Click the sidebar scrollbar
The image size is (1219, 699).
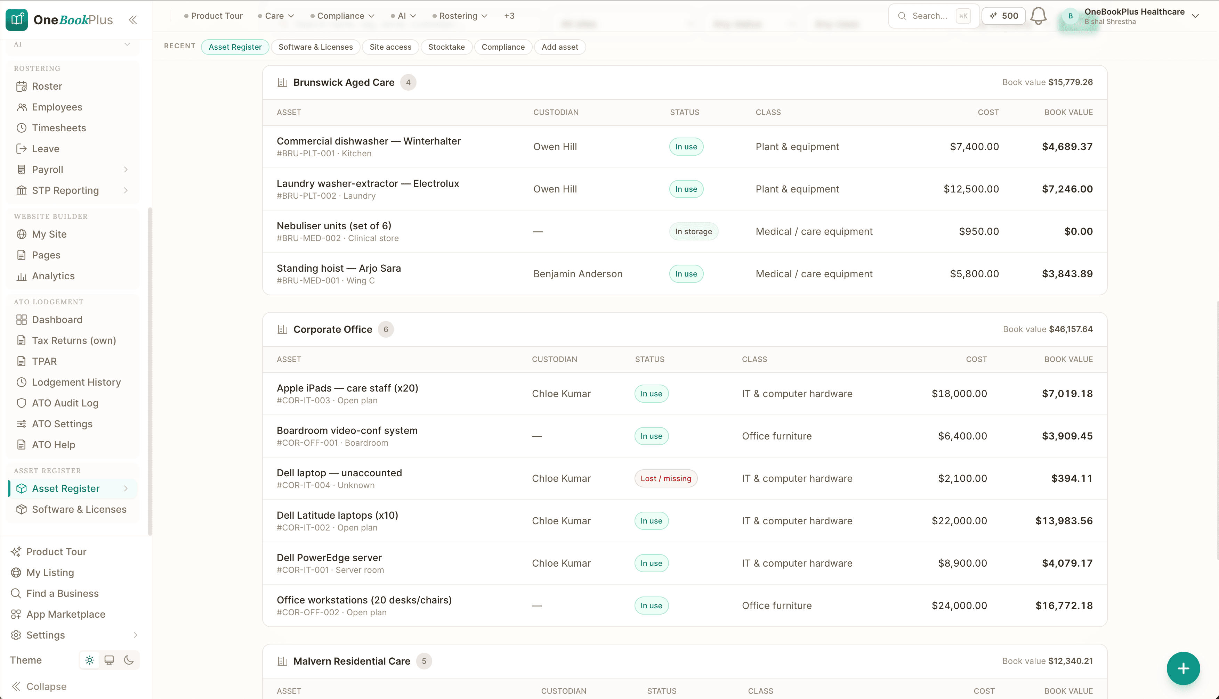tap(150, 371)
